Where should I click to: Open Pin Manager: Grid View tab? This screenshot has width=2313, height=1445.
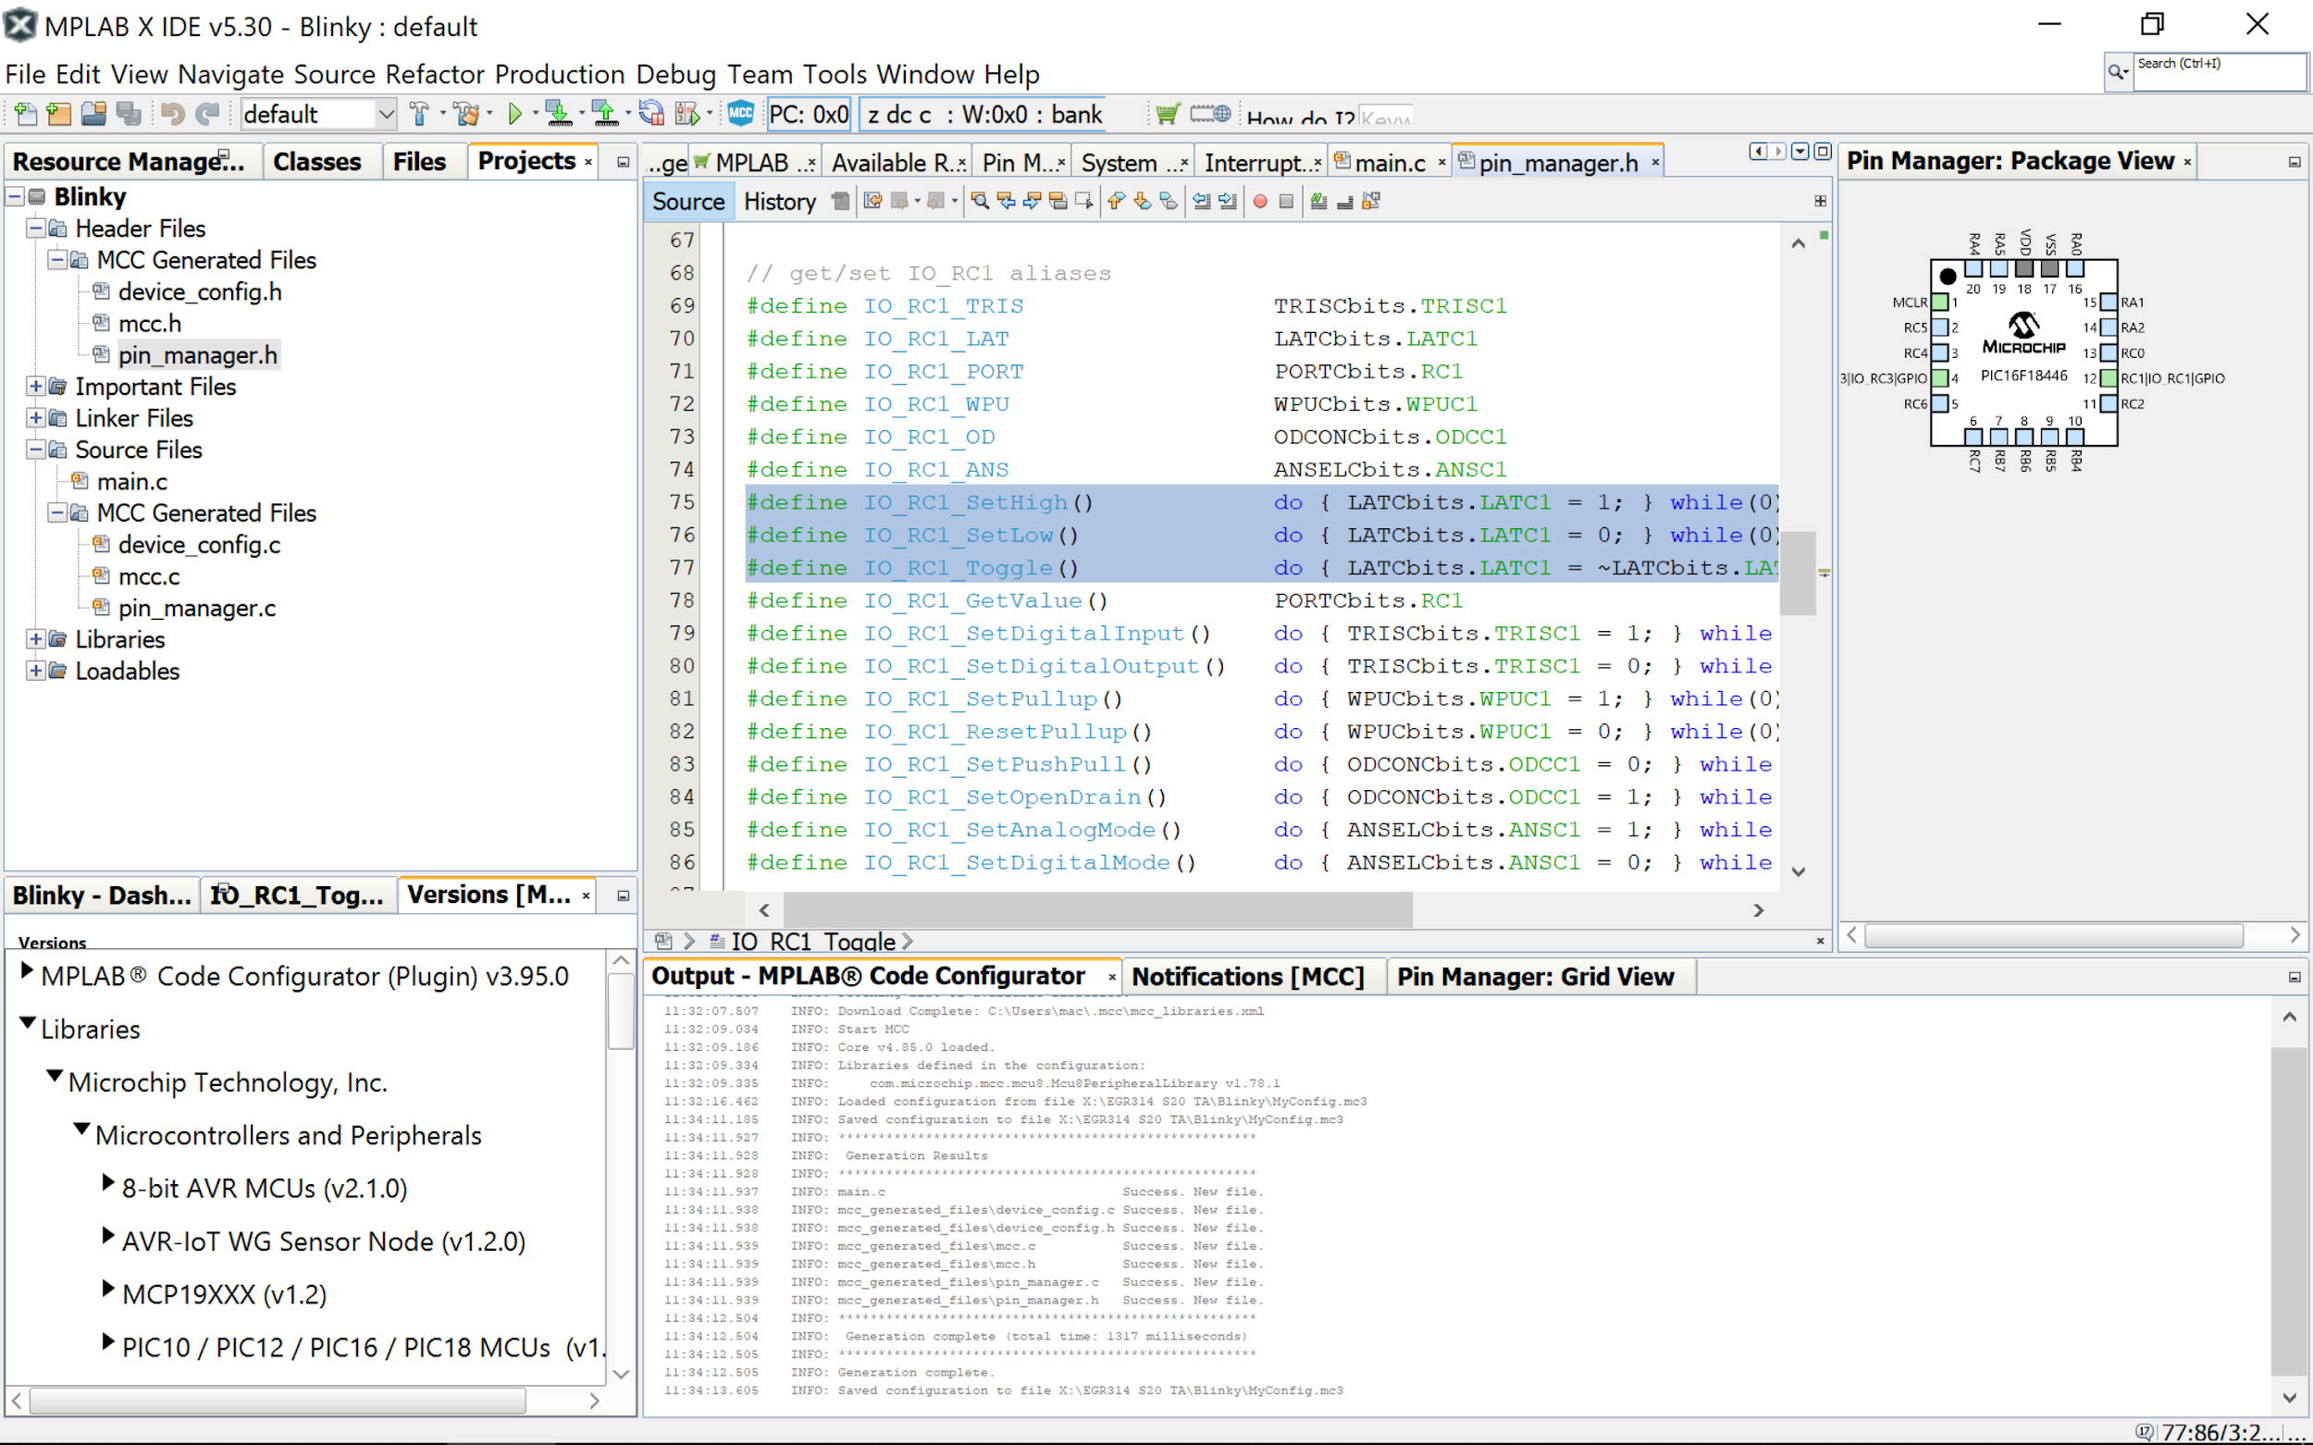tap(1536, 977)
